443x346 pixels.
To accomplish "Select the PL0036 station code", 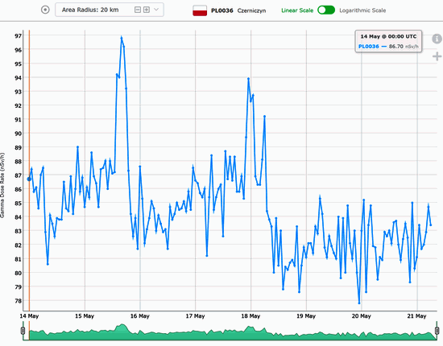I will tap(222, 10).
